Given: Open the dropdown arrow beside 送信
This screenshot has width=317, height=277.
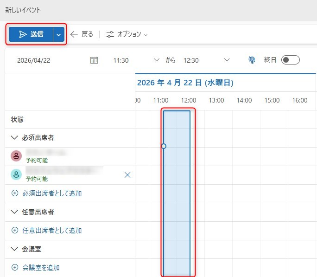Looking at the screenshot, I should pos(58,34).
